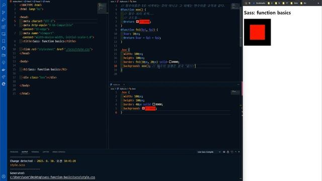Screen dimensions: 322x181
Task: Click the red color swatch on @return line
Action: tap(137, 22)
